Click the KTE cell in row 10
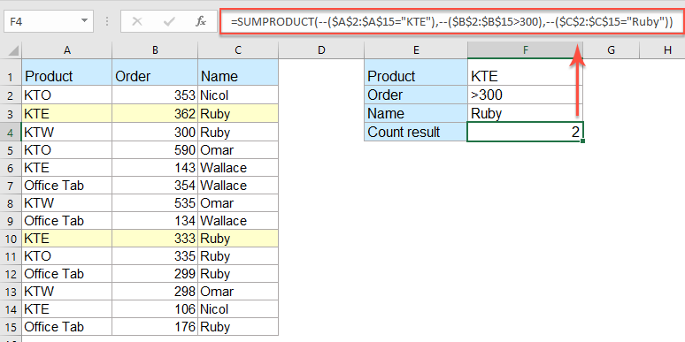685x342 pixels. [67, 239]
